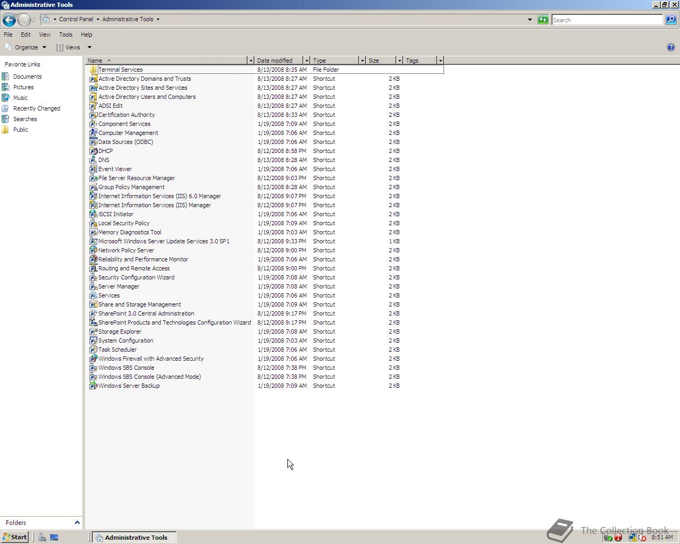Select Internet Information Services (IIS) 6.0 Manager
The image size is (680, 544).
point(159,196)
